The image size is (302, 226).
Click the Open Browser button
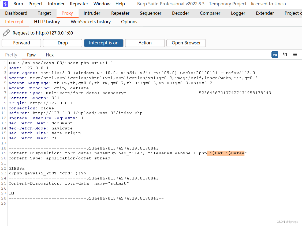(186, 43)
